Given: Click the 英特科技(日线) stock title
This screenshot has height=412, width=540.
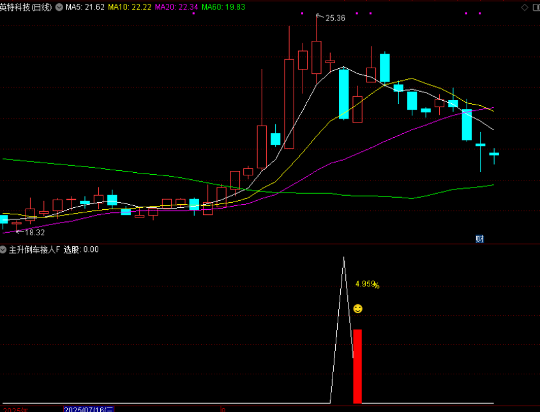Looking at the screenshot, I should [x=26, y=7].
